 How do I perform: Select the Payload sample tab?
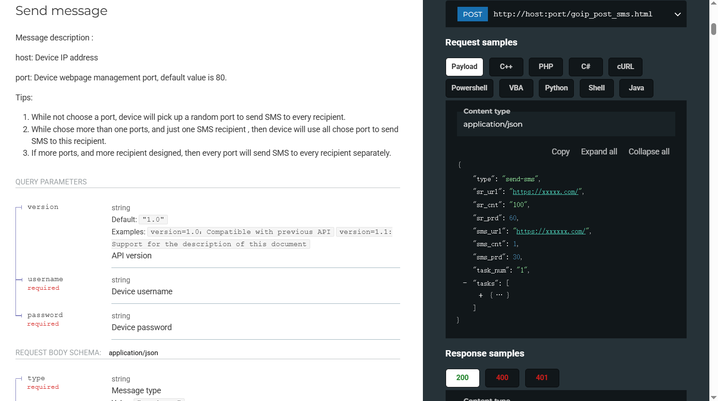tap(464, 67)
